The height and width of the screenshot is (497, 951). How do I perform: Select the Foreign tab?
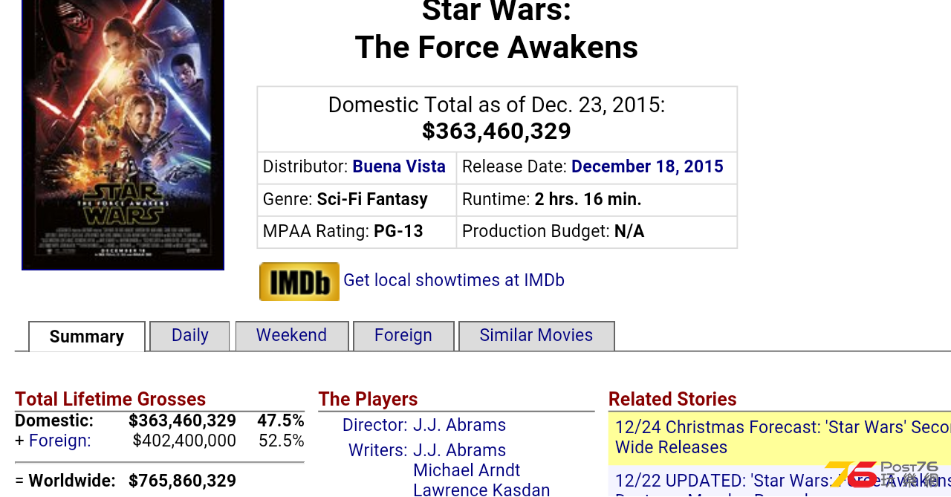pos(403,336)
